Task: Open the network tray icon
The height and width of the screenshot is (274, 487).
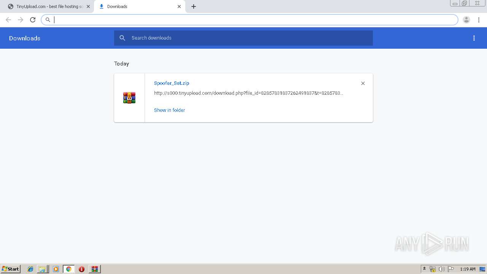Action: tap(433, 269)
